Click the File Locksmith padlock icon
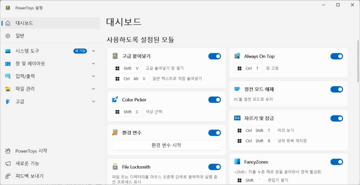 click(115, 167)
